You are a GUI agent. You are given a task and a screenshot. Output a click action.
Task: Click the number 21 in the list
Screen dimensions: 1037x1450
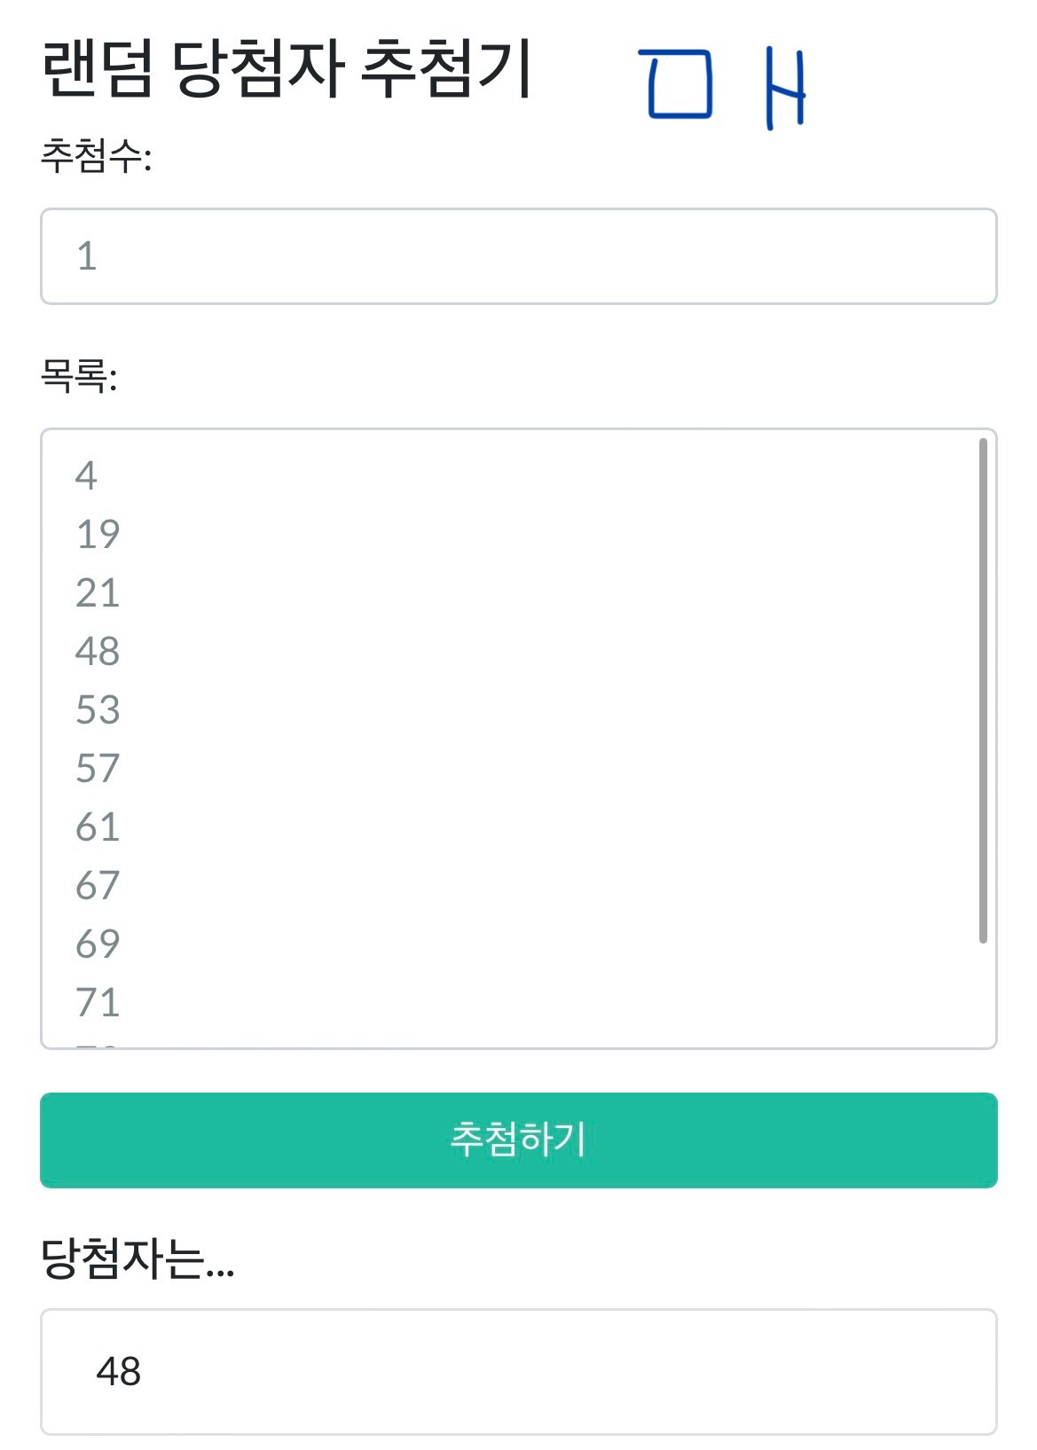[x=98, y=593]
